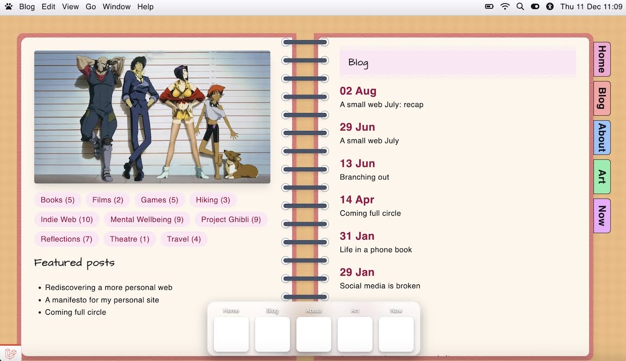Open the Control Center icon
This screenshot has height=361, width=626.
click(x=535, y=7)
